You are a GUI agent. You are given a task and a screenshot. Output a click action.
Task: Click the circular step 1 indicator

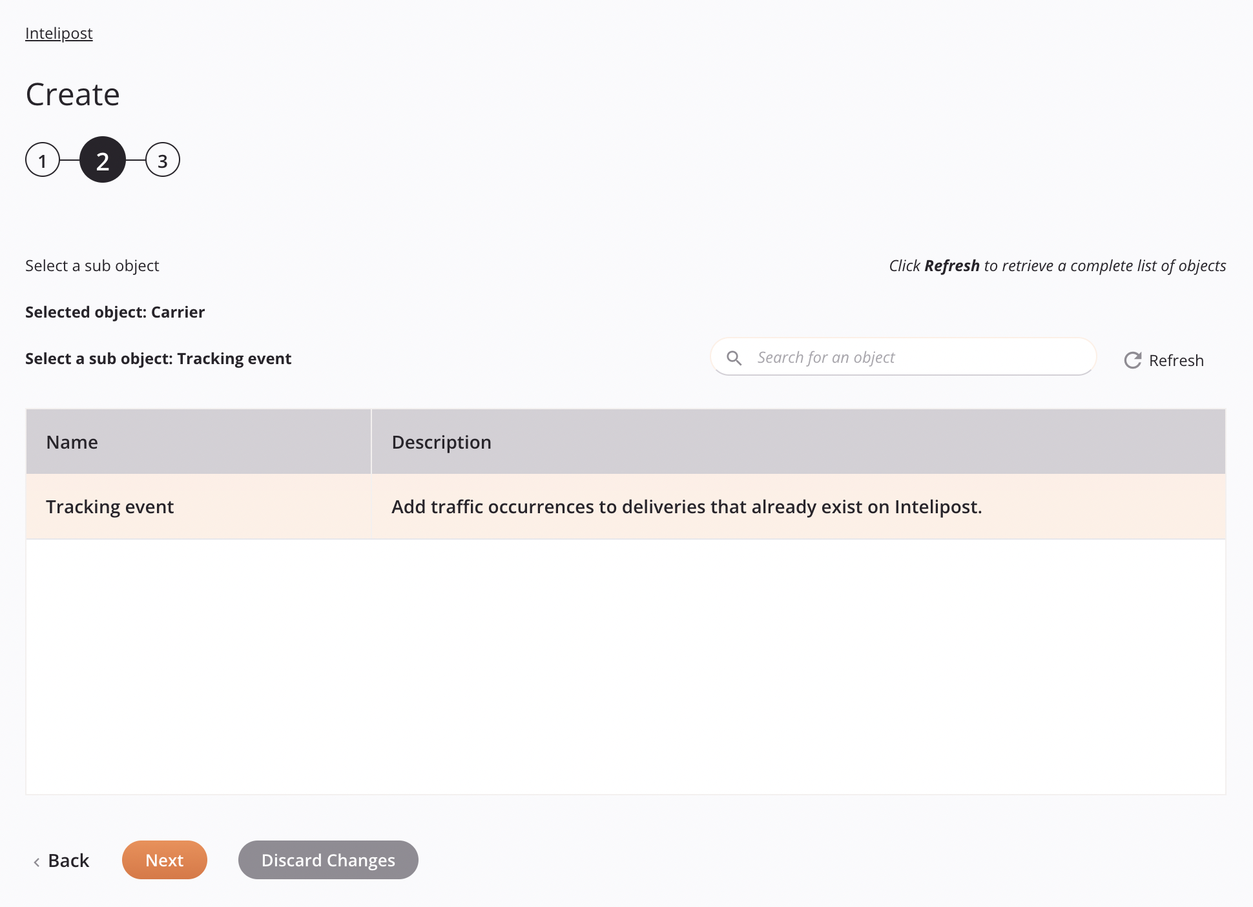pos(43,159)
